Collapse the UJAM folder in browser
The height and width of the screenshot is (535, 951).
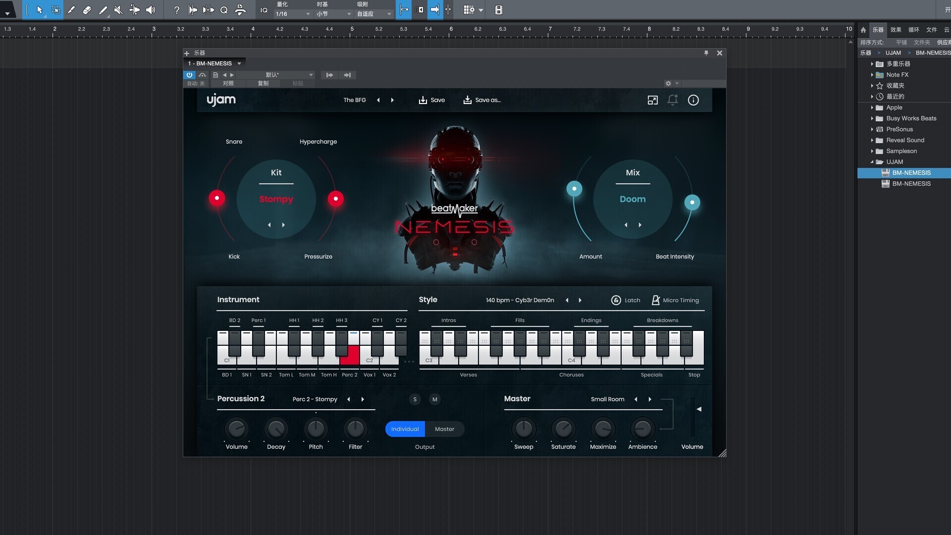(x=872, y=162)
